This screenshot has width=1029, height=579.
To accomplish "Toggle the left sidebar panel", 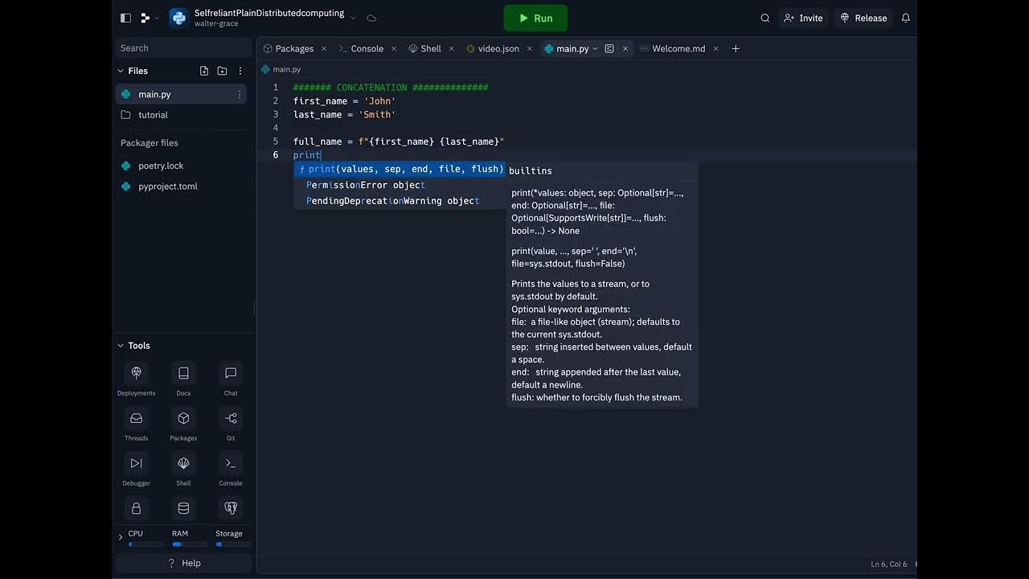I will click(x=125, y=18).
